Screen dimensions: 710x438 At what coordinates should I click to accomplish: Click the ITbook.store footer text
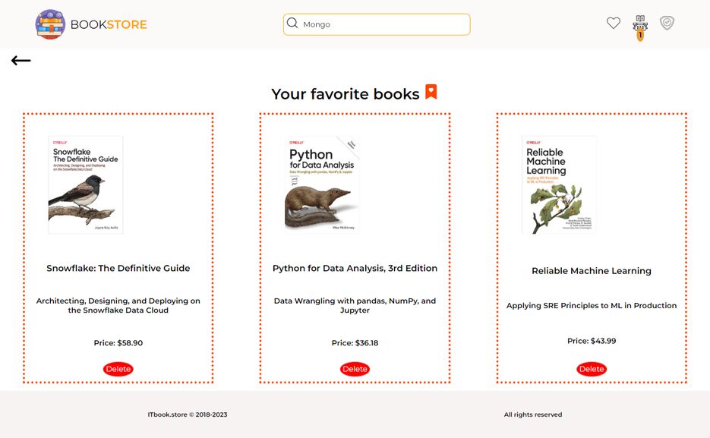(188, 414)
